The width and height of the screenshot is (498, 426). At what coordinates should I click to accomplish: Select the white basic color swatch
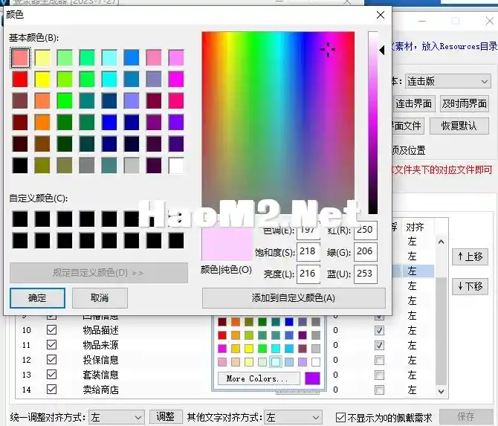click(x=176, y=166)
